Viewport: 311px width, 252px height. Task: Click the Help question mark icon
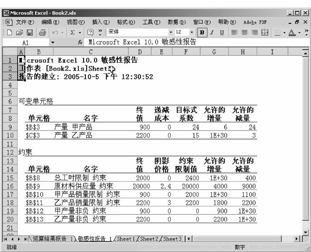(x=90, y=32)
